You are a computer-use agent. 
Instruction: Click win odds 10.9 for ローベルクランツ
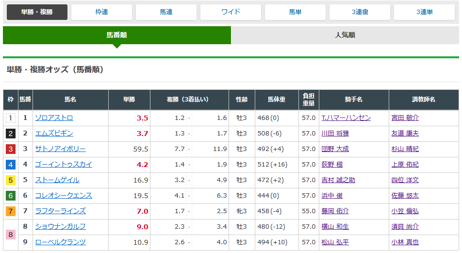(141, 242)
